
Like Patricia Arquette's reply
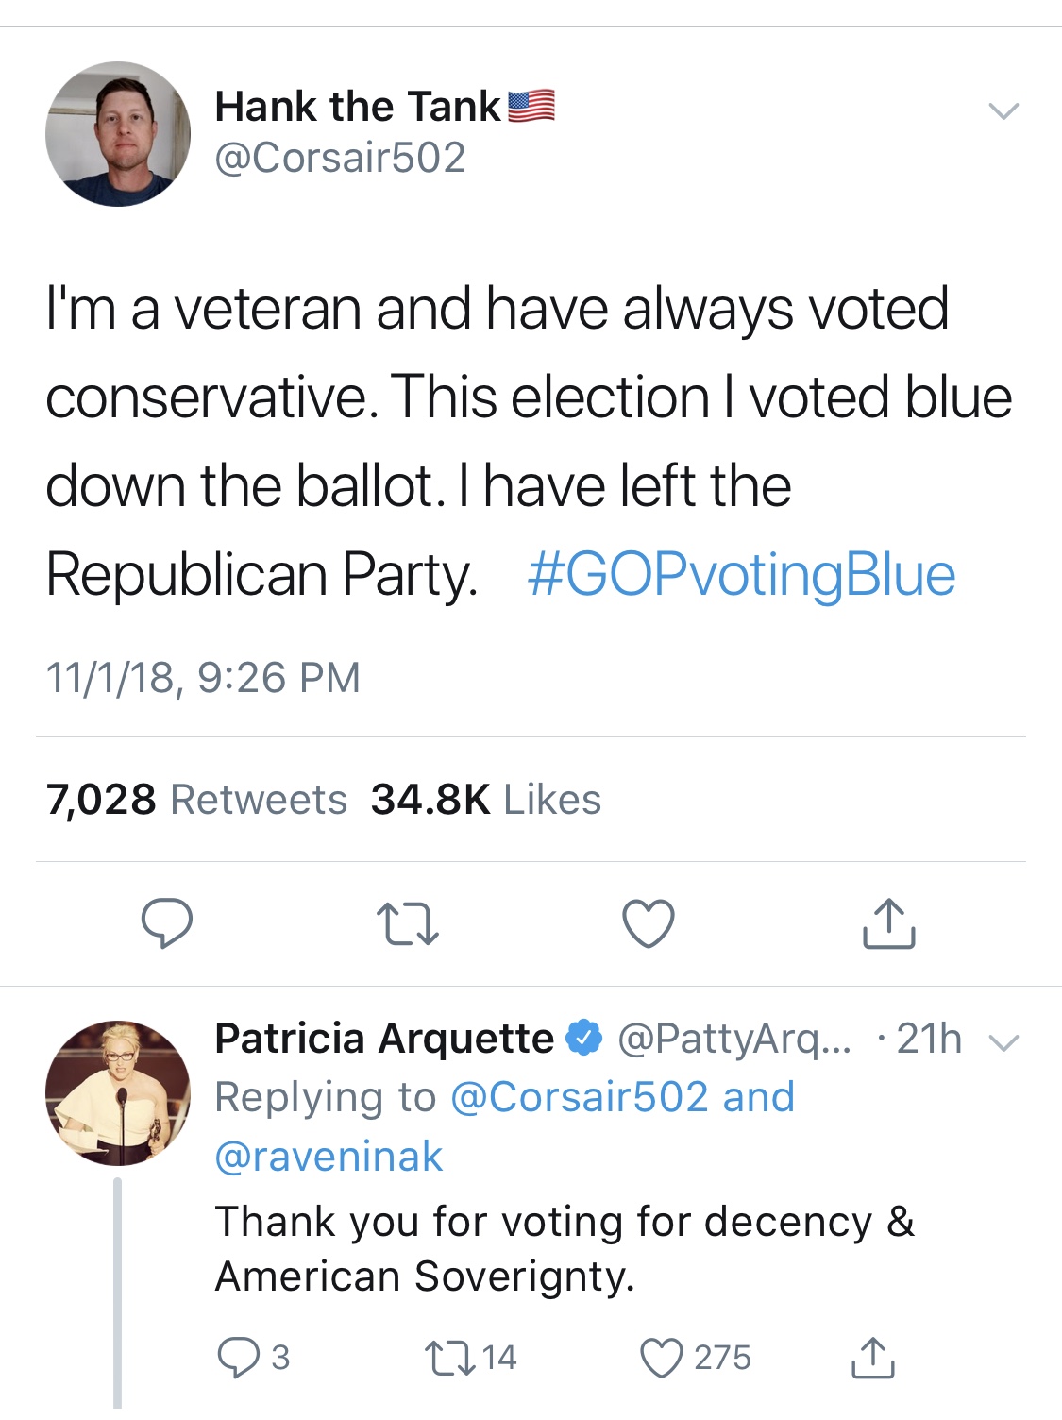pos(661,1358)
